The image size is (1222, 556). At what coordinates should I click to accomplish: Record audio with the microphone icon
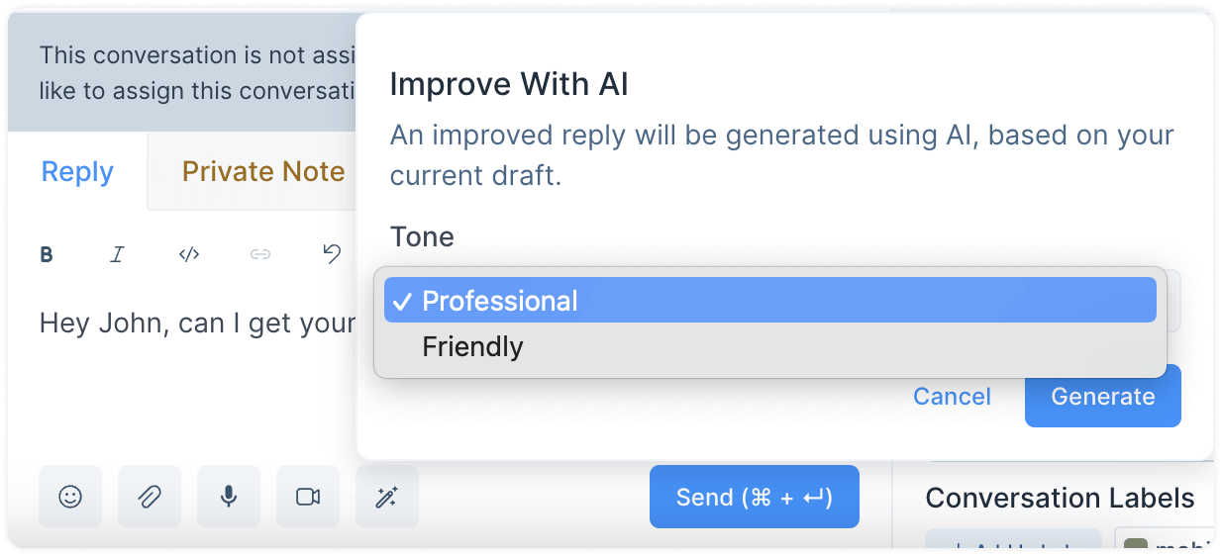coord(229,497)
